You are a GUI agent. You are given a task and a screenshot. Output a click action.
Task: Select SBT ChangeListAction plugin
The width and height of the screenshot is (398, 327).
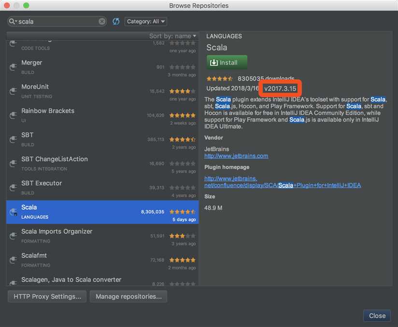(102, 163)
